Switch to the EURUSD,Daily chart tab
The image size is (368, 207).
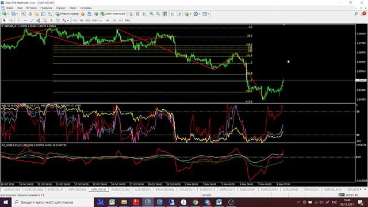(x=34, y=189)
